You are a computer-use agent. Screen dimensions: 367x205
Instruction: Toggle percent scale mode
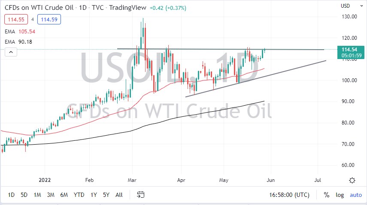327,195
